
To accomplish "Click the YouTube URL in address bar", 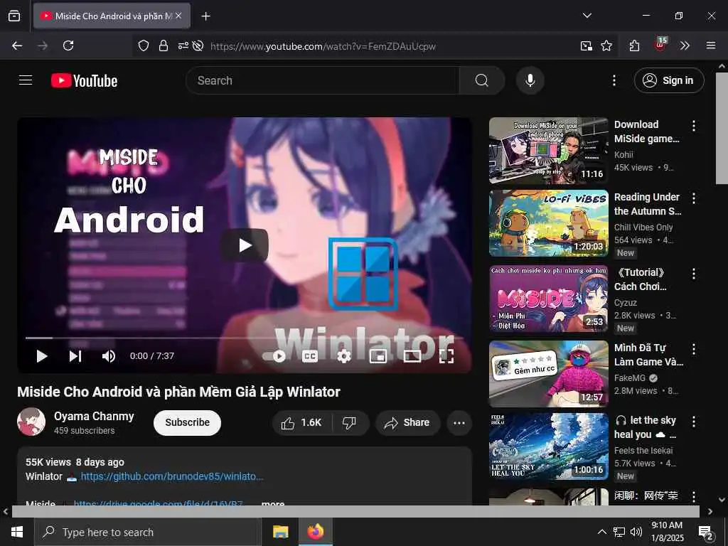I will [323, 46].
